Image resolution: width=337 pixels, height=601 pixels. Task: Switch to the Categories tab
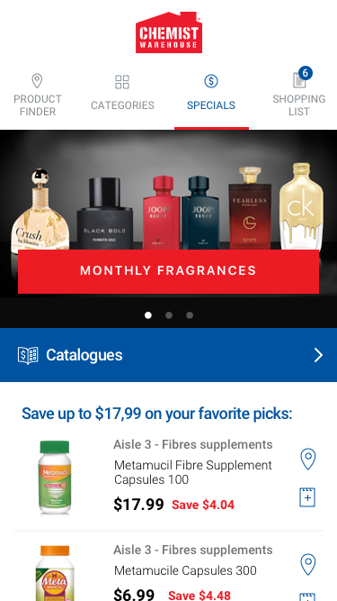pos(122,93)
